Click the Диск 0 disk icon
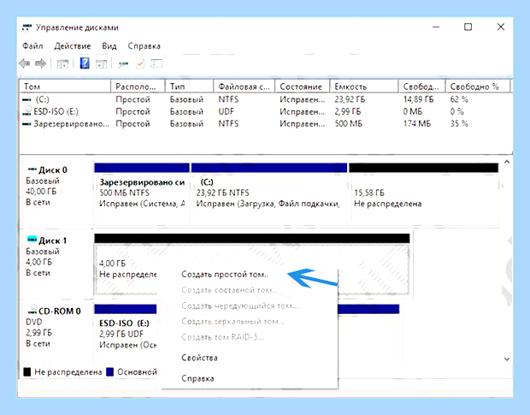Image resolution: width=530 pixels, height=415 pixels. pos(32,169)
